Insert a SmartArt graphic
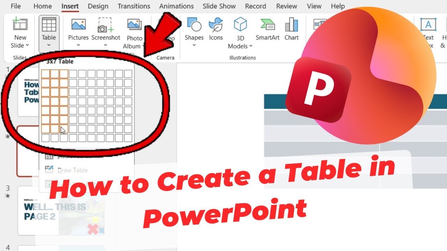This screenshot has height=251, width=447. 268,28
